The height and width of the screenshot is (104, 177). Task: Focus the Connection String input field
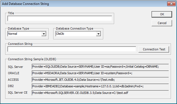pos(72,49)
